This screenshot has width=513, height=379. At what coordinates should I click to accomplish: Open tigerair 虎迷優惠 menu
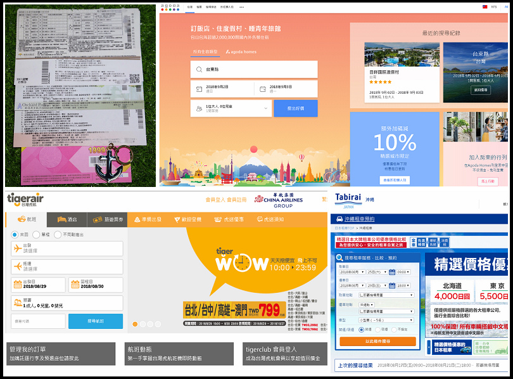(229, 220)
